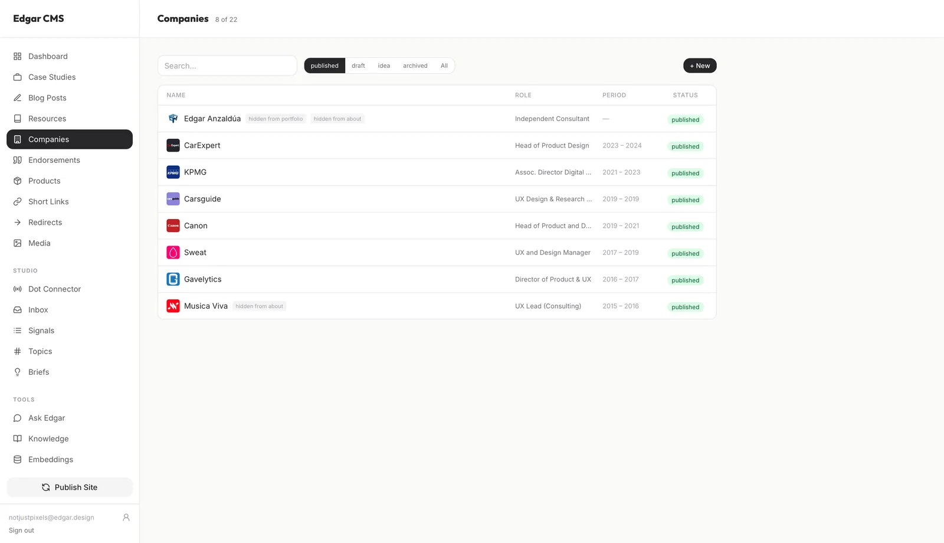Click Musica Viva's hidden from about tag

[260, 306]
